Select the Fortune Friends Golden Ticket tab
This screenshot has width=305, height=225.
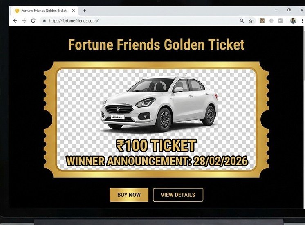44,11
